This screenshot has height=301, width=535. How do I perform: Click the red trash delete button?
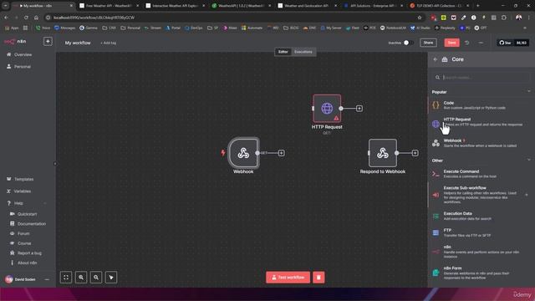pyautogui.click(x=318, y=278)
